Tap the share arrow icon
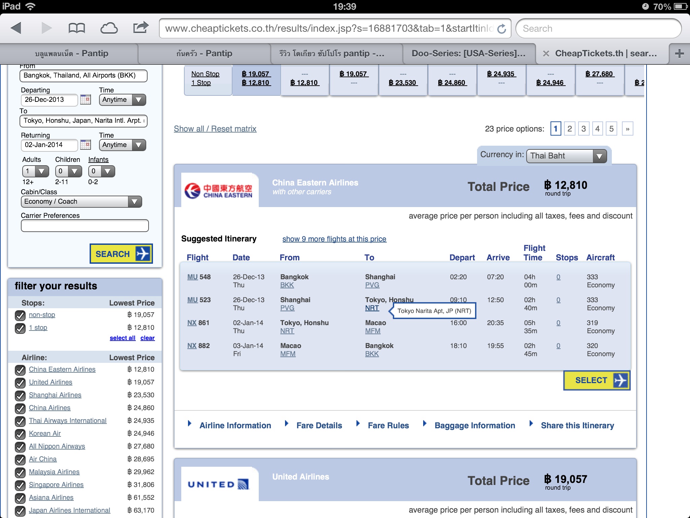The height and width of the screenshot is (518, 690). [141, 27]
